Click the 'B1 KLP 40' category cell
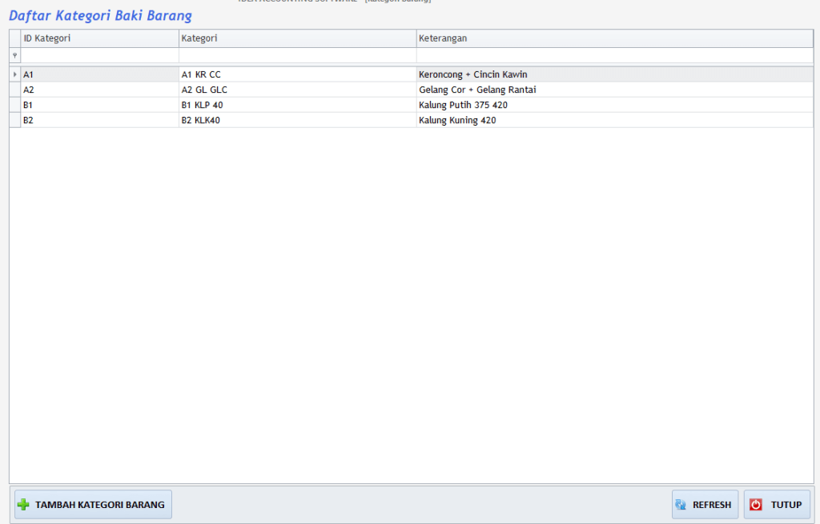The width and height of the screenshot is (820, 524). click(x=298, y=105)
